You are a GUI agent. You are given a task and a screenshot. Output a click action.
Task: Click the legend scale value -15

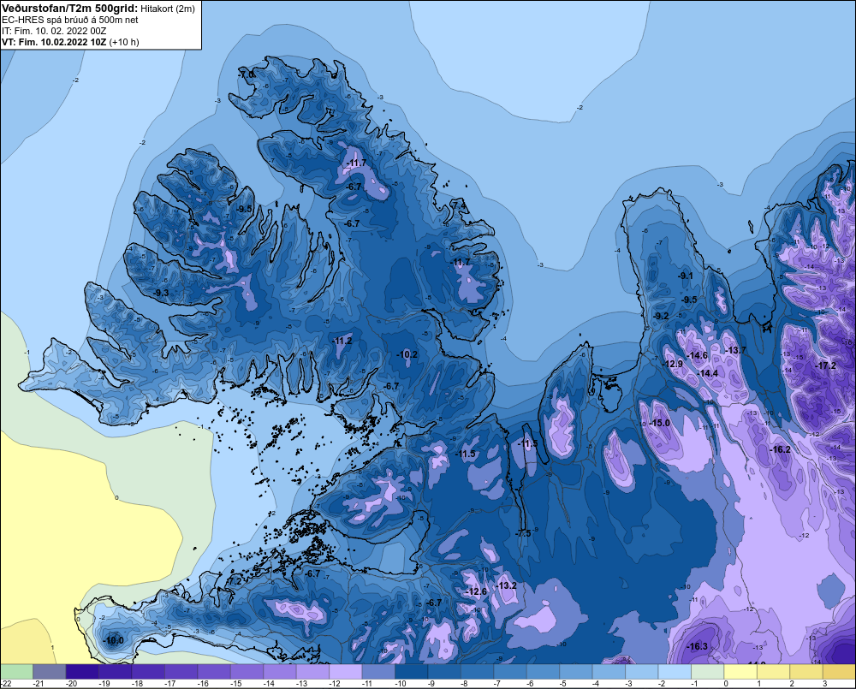coord(236,684)
